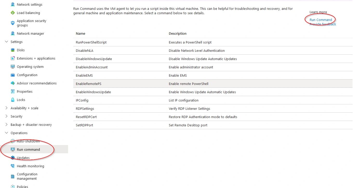Select the Load balancing icon
This screenshot has width=353, height=188.
pyautogui.click(x=12, y=13)
